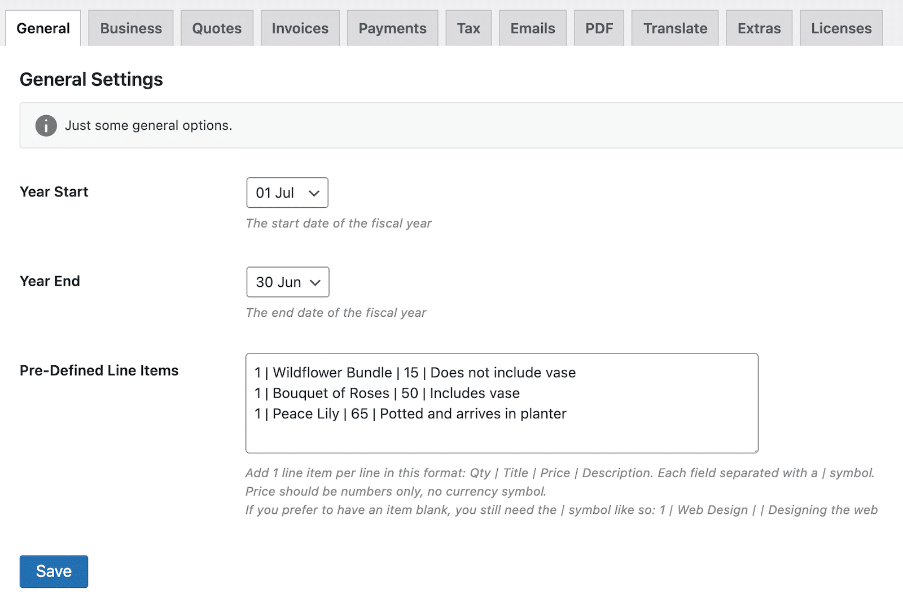Click the 'Peace Lily' line item text
Image resolution: width=903 pixels, height=603 pixels.
[x=410, y=414]
